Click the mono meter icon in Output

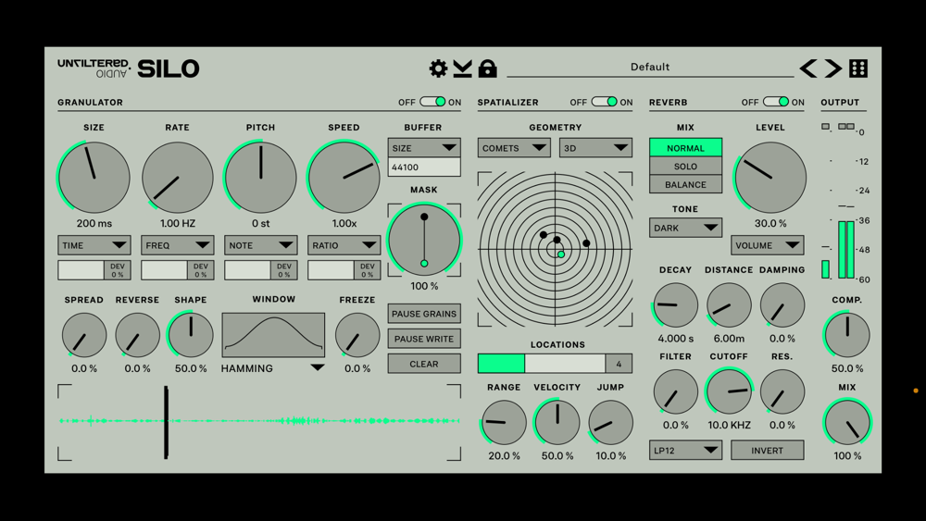click(826, 126)
